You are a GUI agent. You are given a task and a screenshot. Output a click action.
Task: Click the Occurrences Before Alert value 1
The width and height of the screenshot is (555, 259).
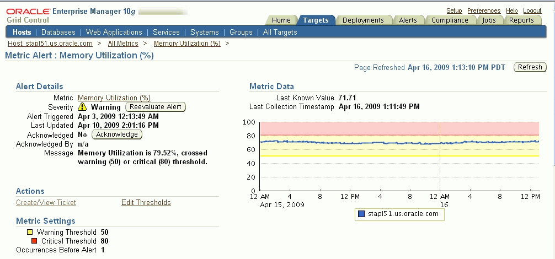click(x=103, y=250)
